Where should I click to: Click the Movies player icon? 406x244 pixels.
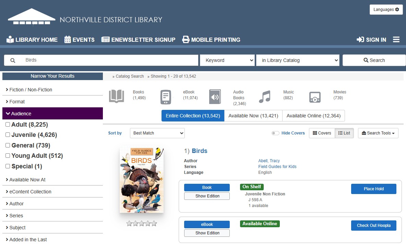pyautogui.click(x=315, y=97)
